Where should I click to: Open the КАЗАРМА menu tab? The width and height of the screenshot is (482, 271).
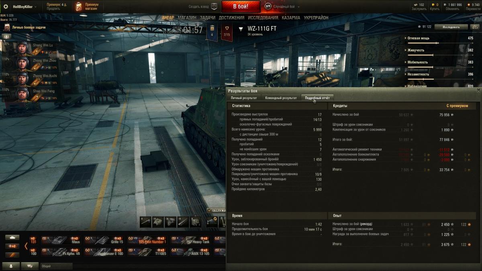pos(291,18)
